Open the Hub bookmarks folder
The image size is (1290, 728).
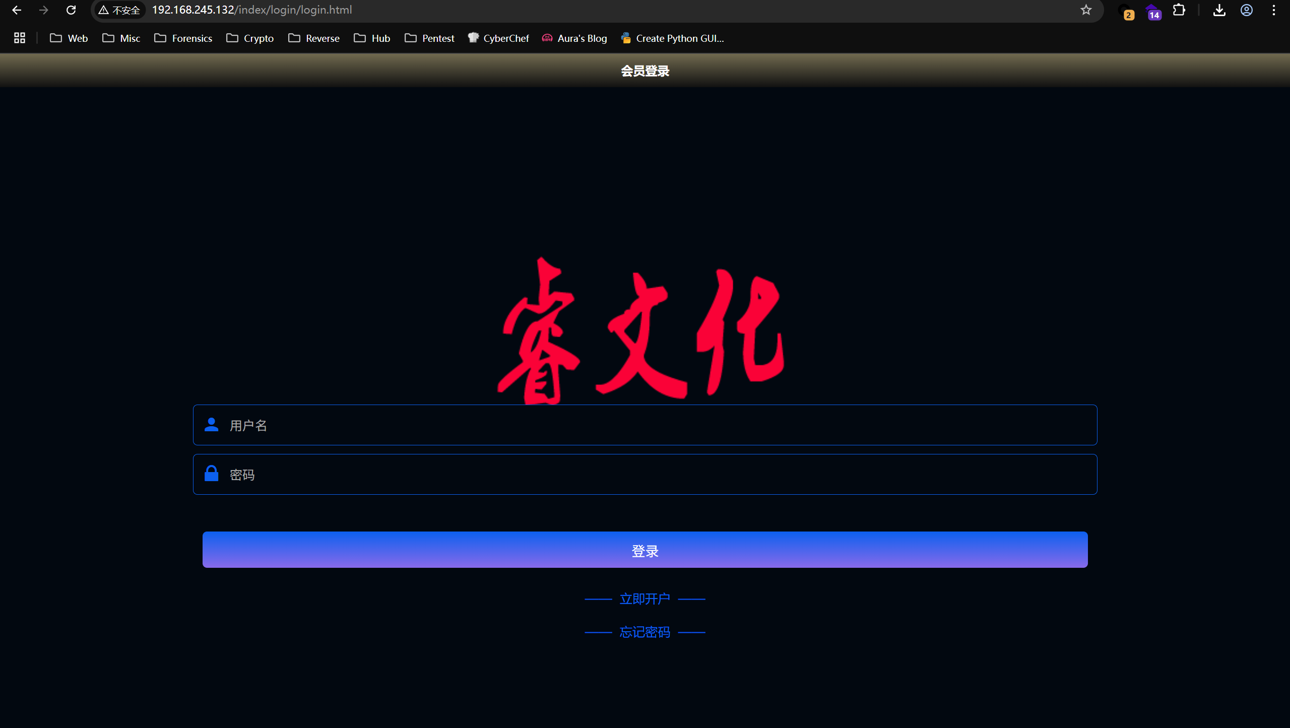click(372, 38)
